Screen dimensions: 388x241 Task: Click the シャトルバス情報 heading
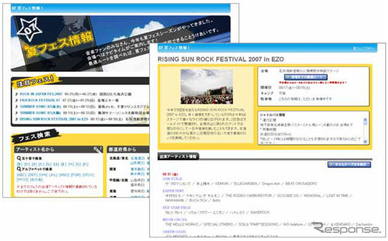(x=272, y=115)
